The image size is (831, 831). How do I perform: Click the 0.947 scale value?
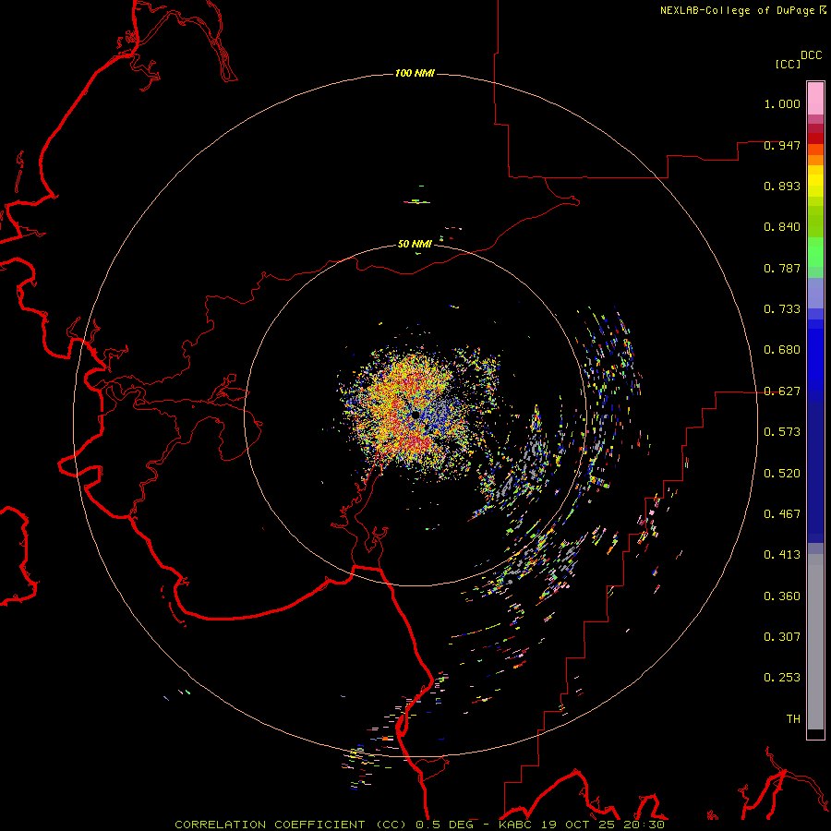point(782,145)
